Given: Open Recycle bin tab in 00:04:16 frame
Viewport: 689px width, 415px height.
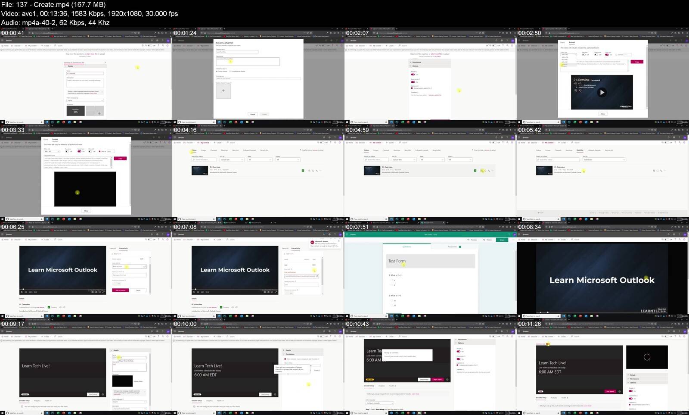Looking at the screenshot, I should 264,150.
